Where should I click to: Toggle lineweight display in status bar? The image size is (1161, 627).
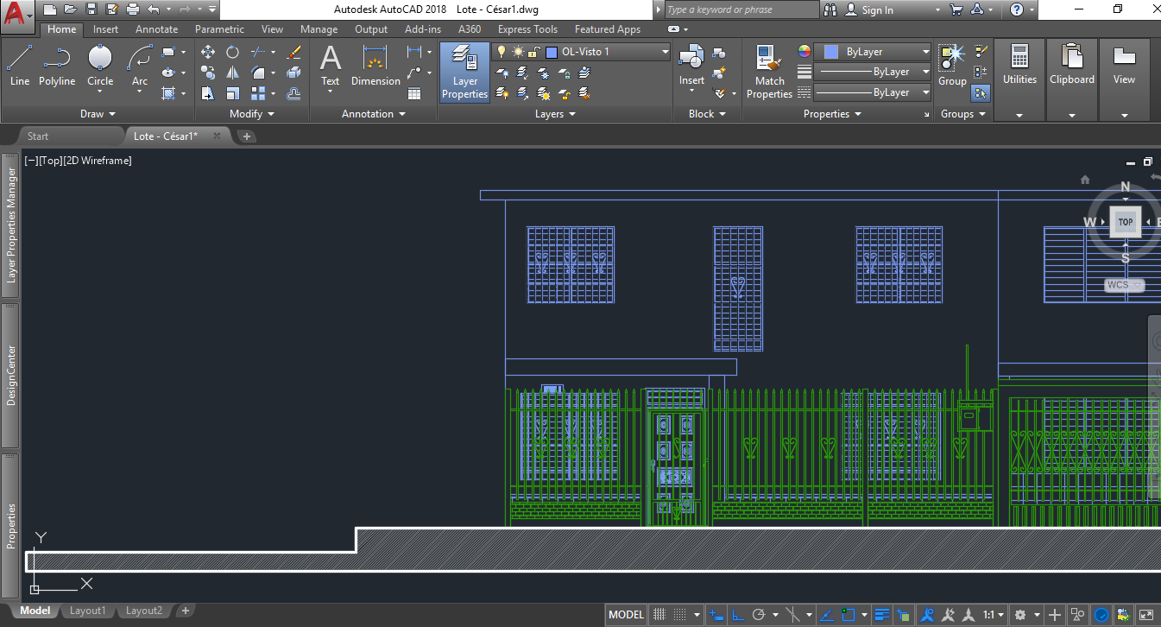click(882, 615)
